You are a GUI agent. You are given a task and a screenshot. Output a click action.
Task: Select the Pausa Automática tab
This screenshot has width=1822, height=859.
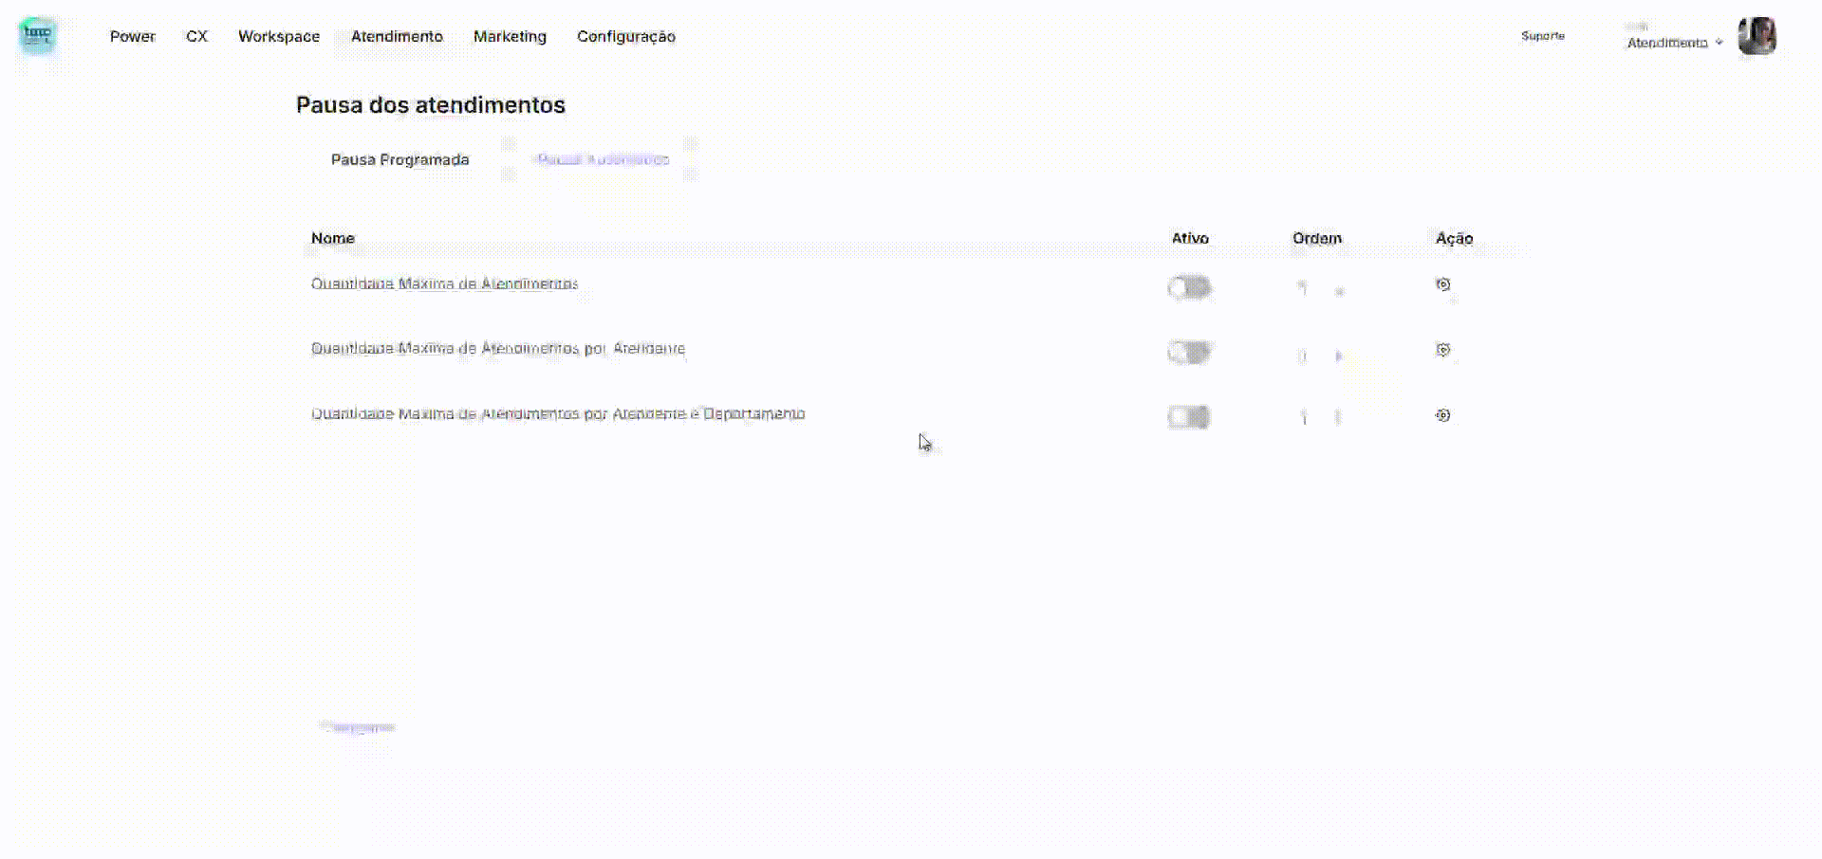click(x=603, y=159)
